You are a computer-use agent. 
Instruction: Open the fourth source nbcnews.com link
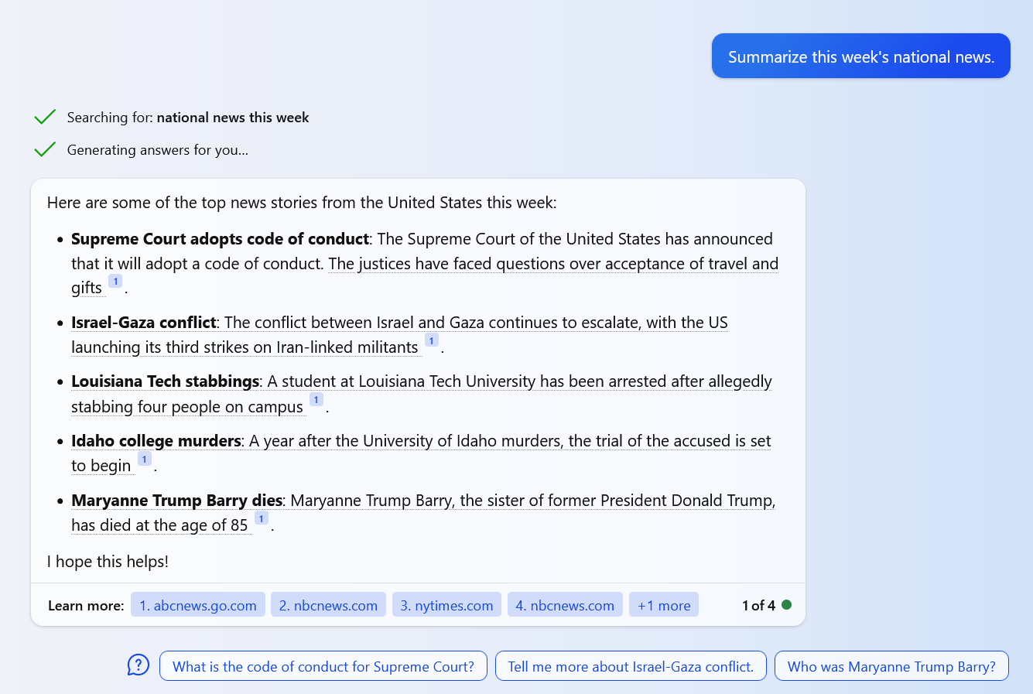pyautogui.click(x=565, y=605)
